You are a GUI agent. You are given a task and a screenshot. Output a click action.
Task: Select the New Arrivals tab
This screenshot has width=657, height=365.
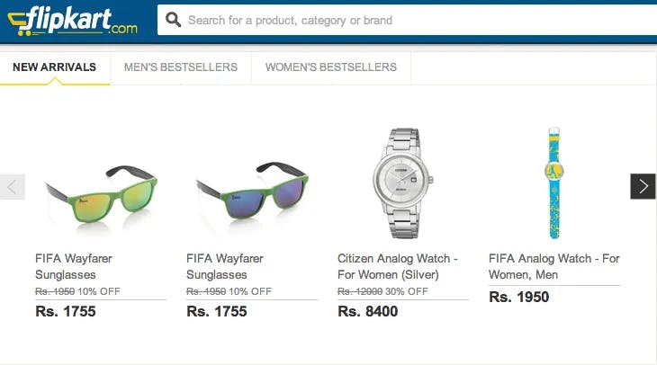click(55, 67)
